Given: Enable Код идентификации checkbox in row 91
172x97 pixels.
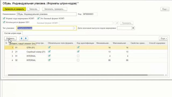Looking at the screenshot, I should tap(78, 56).
